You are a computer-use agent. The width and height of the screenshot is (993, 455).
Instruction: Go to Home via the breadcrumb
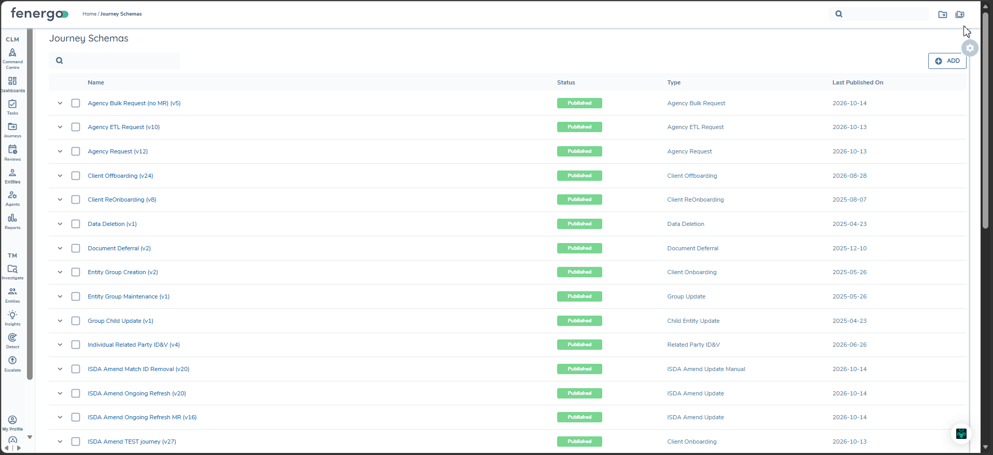click(89, 14)
